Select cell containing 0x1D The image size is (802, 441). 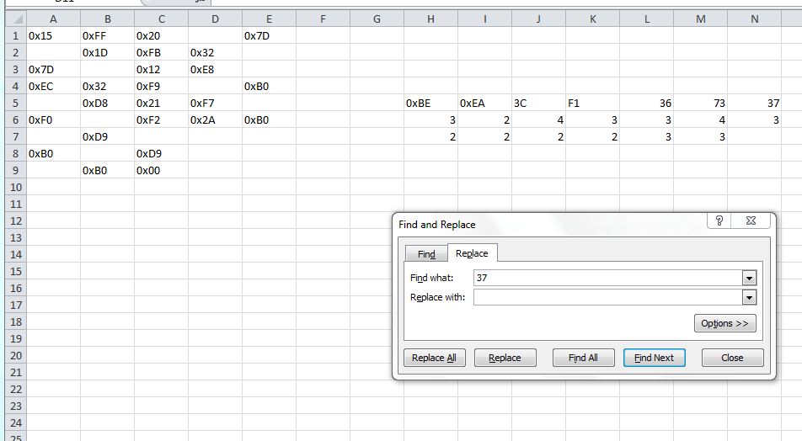point(108,53)
